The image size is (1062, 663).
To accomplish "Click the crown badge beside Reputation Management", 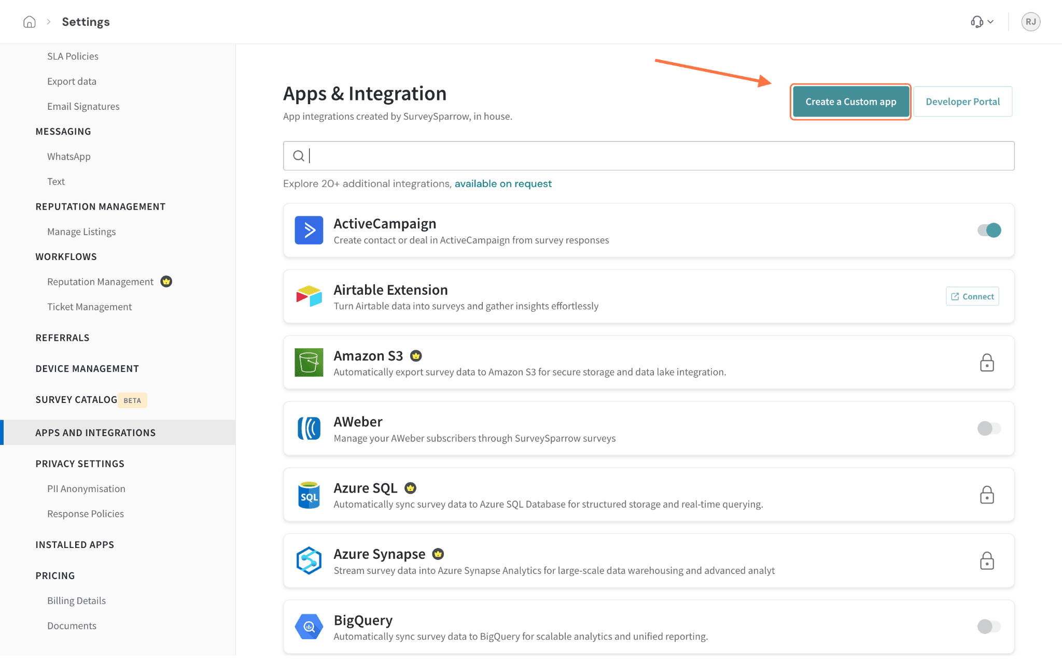I will pos(166,281).
